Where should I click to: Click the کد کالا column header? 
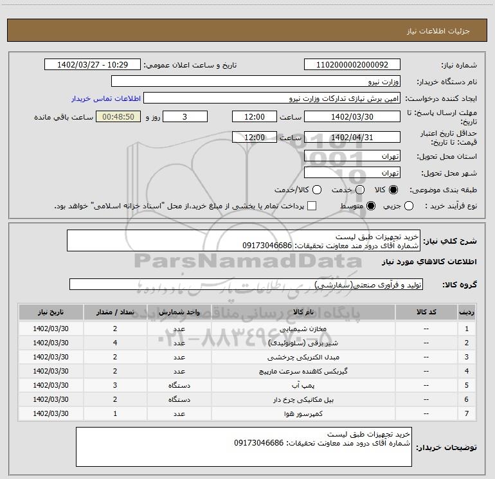click(x=426, y=312)
